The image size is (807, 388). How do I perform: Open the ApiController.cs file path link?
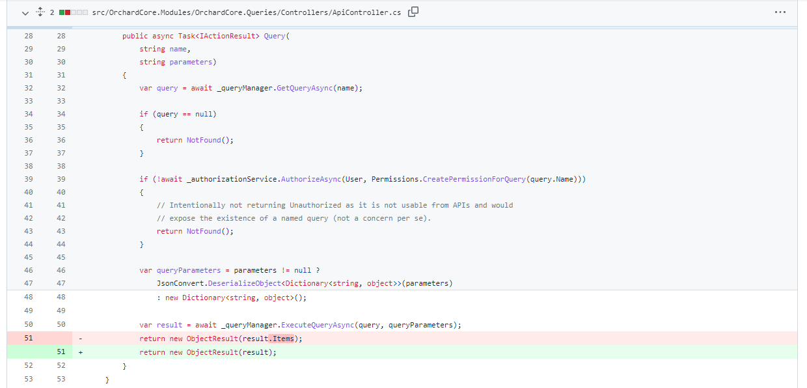(x=246, y=12)
